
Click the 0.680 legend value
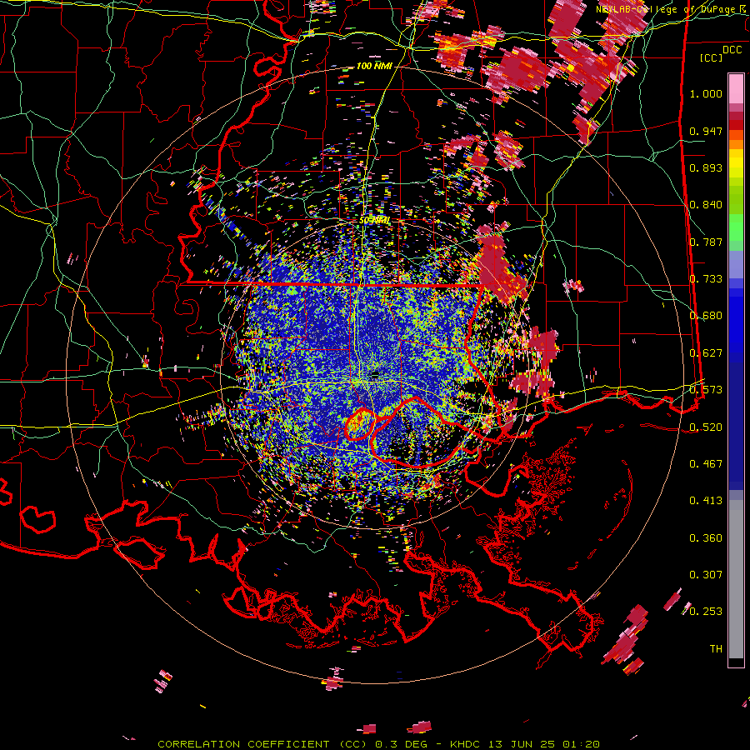706,316
